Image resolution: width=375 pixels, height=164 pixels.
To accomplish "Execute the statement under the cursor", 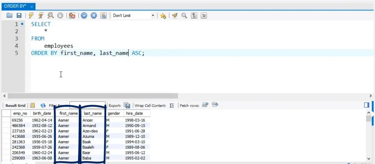I will pos(40,16).
